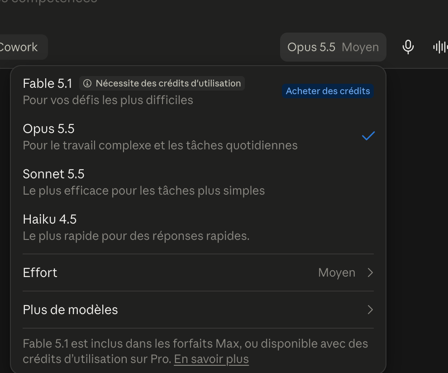Choose Haiku 4.5 for fast responses
Image resolution: width=448 pixels, height=373 pixels.
tap(198, 228)
